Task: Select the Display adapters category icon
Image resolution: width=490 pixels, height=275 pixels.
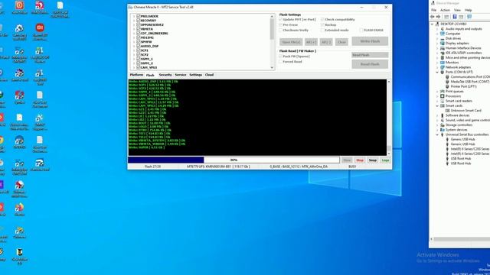Action: [x=443, y=43]
